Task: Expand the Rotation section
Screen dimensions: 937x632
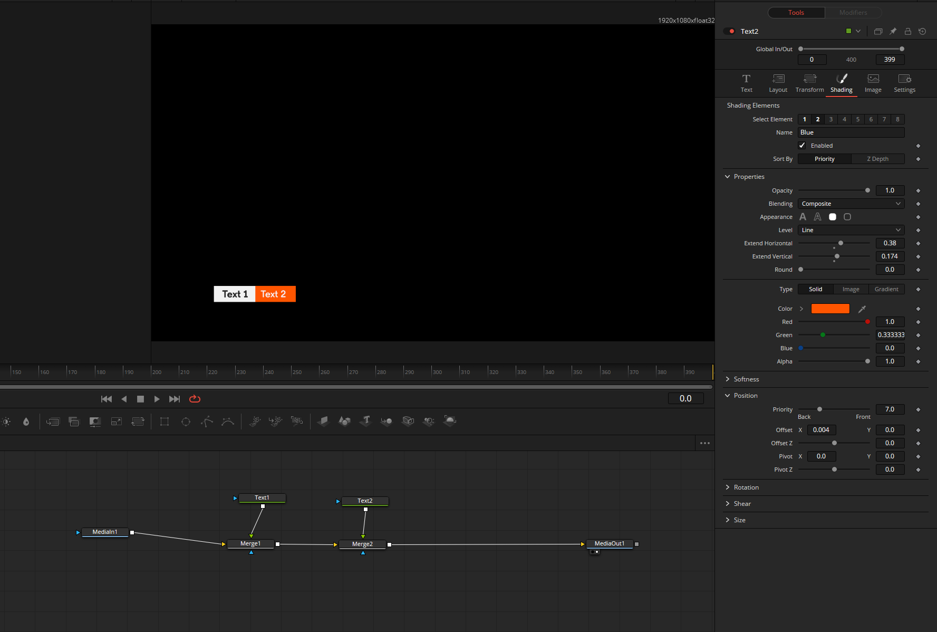Action: pos(728,487)
